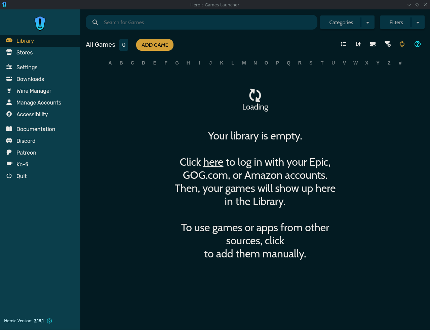430x330 pixels.
Task: Filter games by letter M
Action: 244,63
